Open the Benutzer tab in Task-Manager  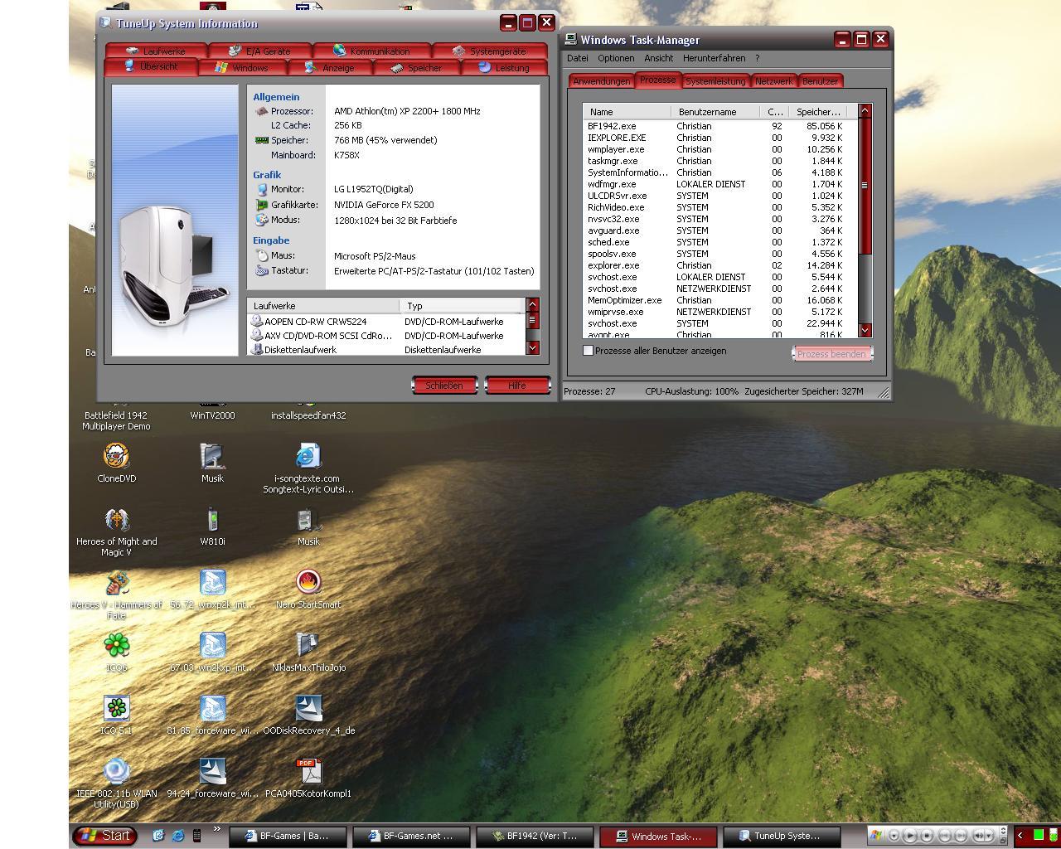[820, 81]
